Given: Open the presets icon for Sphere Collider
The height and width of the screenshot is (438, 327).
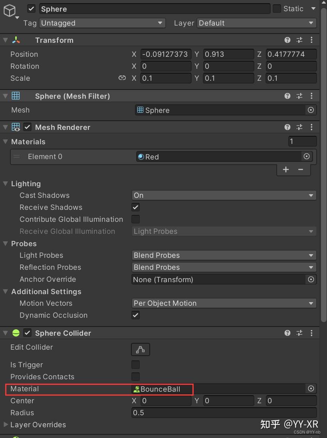Looking at the screenshot, I should coord(299,333).
